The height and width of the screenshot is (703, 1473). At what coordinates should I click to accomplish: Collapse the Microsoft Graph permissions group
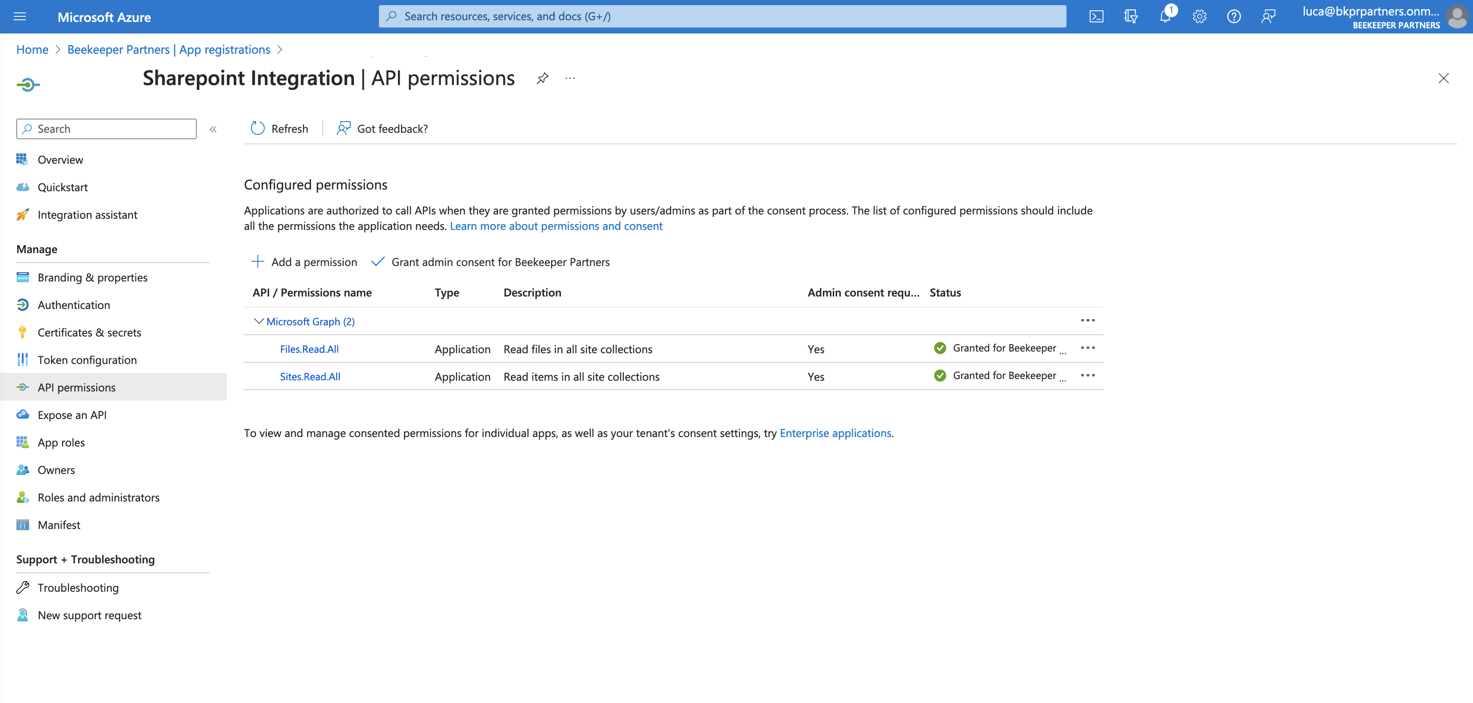coord(258,321)
